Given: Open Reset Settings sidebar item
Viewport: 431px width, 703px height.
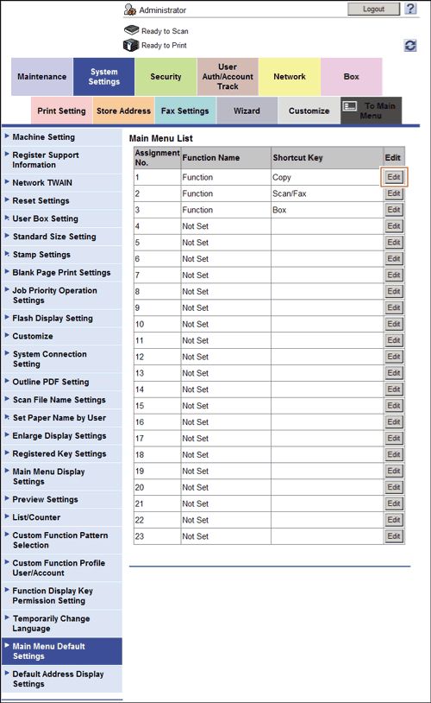Looking at the screenshot, I should [x=61, y=201].
